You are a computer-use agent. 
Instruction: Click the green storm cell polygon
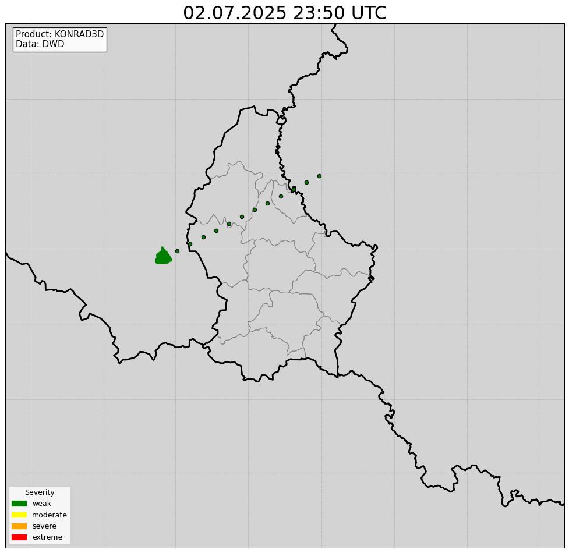pos(163,256)
